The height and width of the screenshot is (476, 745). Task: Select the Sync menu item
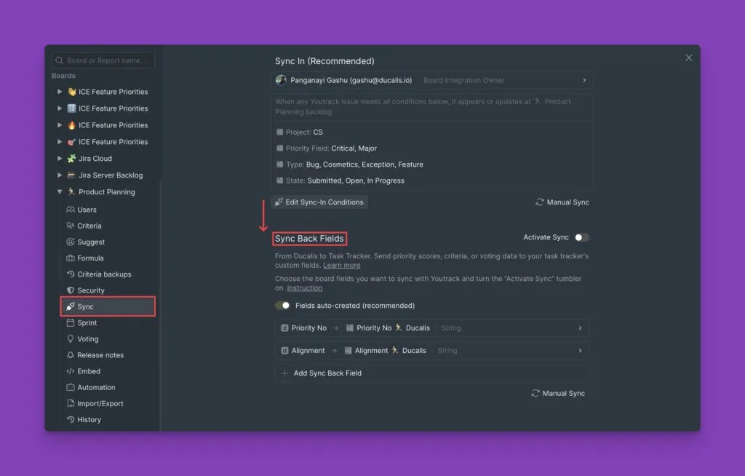(108, 306)
